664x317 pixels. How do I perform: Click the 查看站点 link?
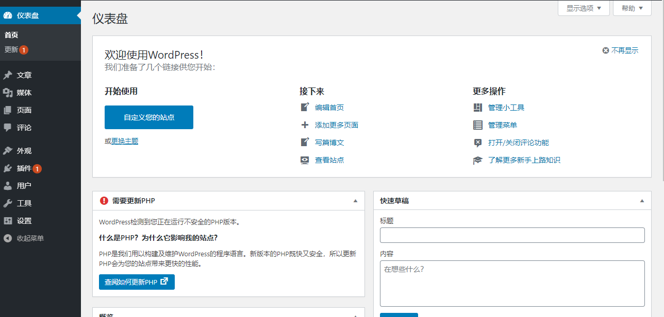click(x=329, y=160)
